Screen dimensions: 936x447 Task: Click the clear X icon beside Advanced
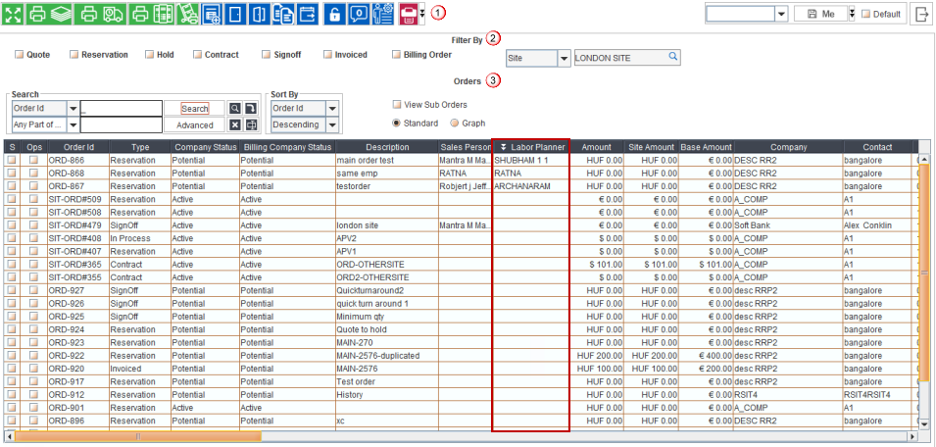[235, 124]
